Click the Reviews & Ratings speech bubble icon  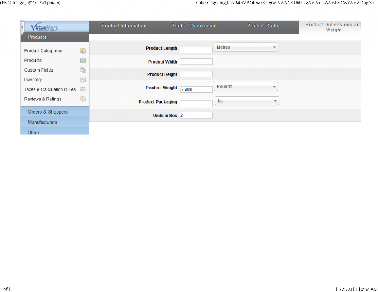(x=83, y=99)
